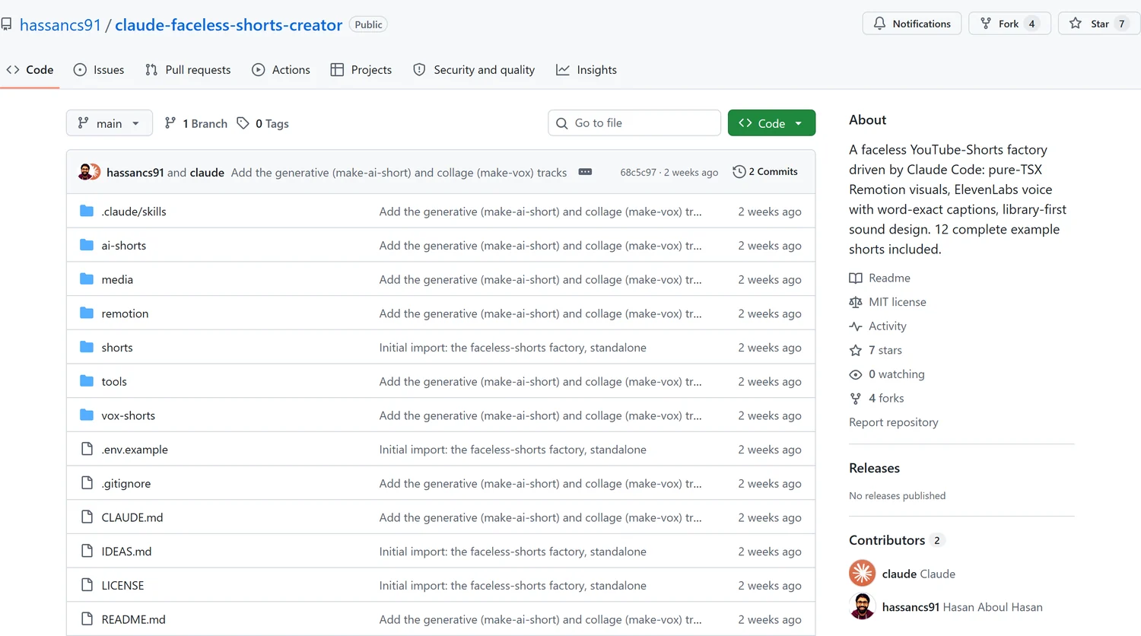This screenshot has width=1141, height=636.
Task: Open the hassancs91 owner link
Action: [x=60, y=25]
